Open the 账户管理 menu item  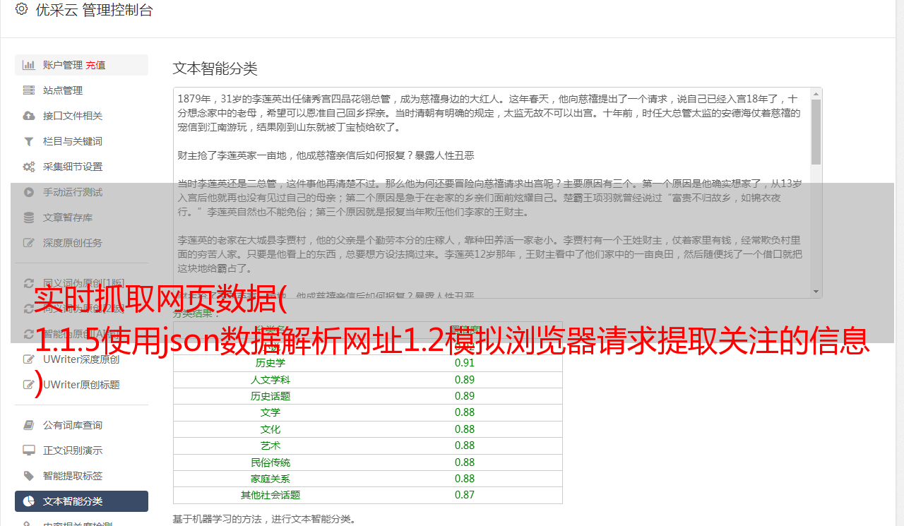point(81,65)
